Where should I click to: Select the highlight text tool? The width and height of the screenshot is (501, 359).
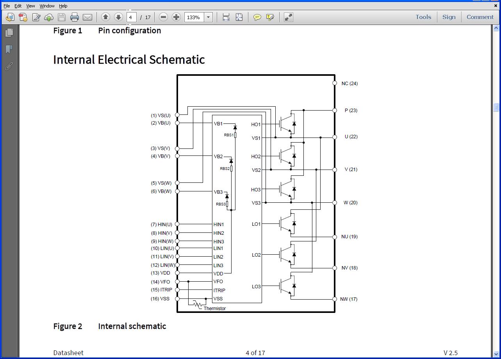pos(270,17)
